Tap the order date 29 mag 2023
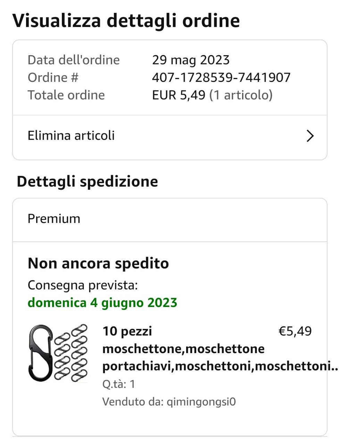The height and width of the screenshot is (444, 339). coord(191,60)
